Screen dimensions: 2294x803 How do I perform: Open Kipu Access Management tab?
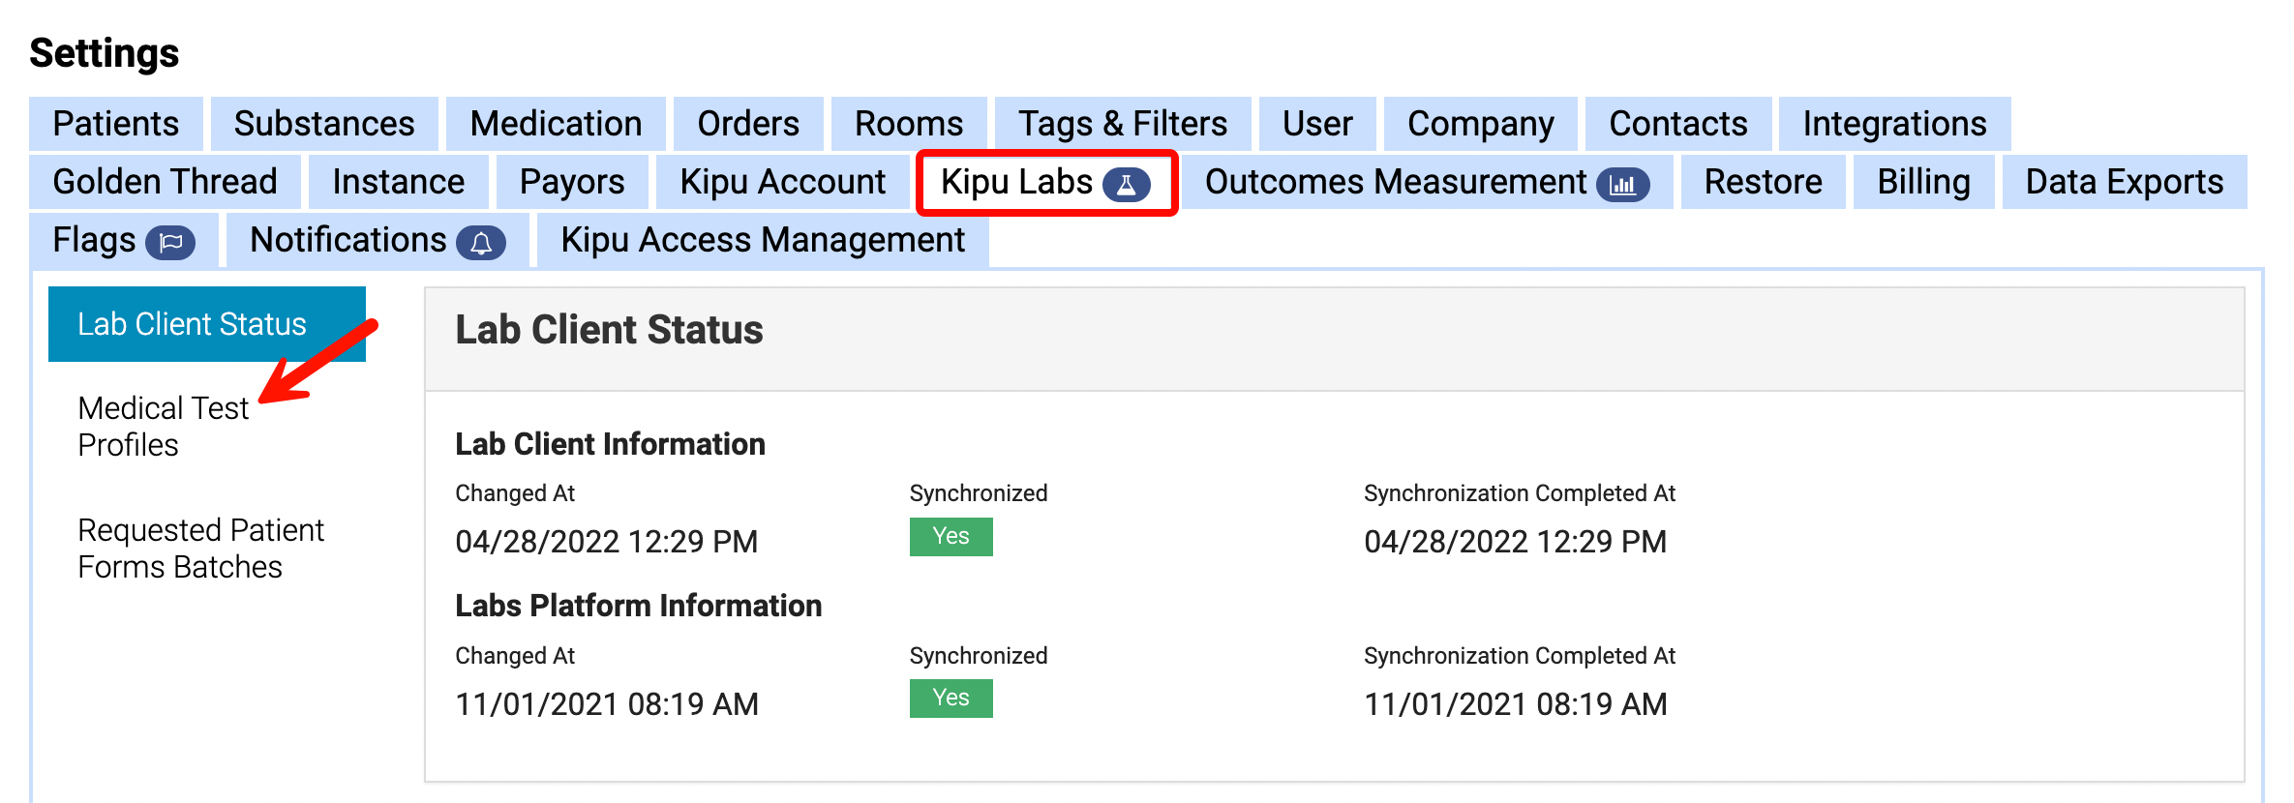[763, 240]
